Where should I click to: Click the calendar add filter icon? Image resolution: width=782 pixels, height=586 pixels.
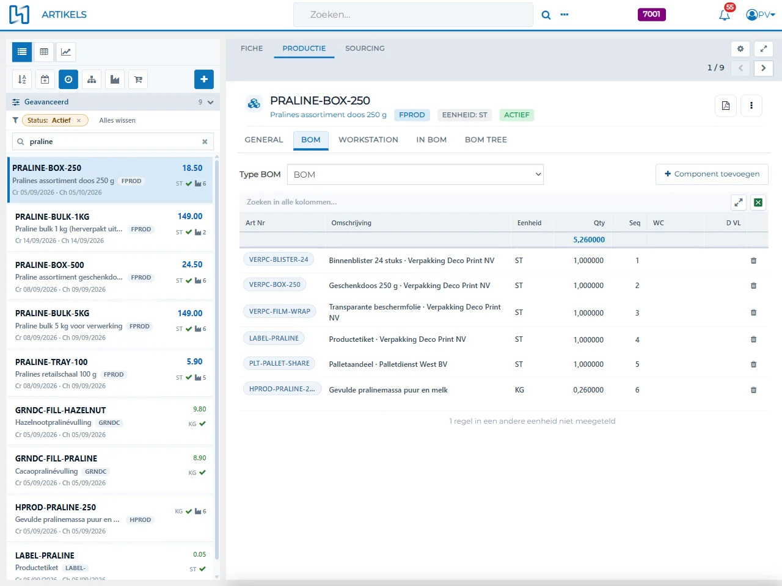click(45, 79)
